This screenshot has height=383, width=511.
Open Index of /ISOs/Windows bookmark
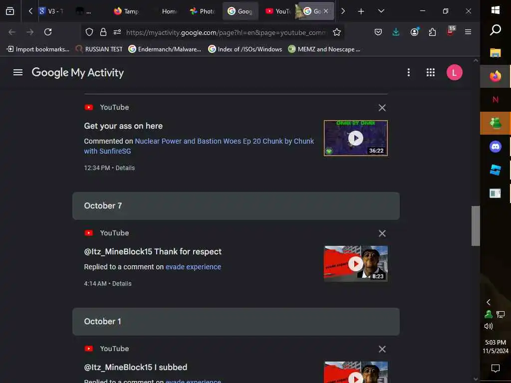click(x=245, y=49)
